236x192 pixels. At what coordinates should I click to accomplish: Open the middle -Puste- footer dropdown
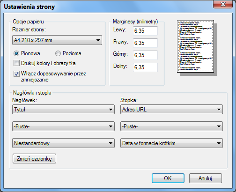171,126
